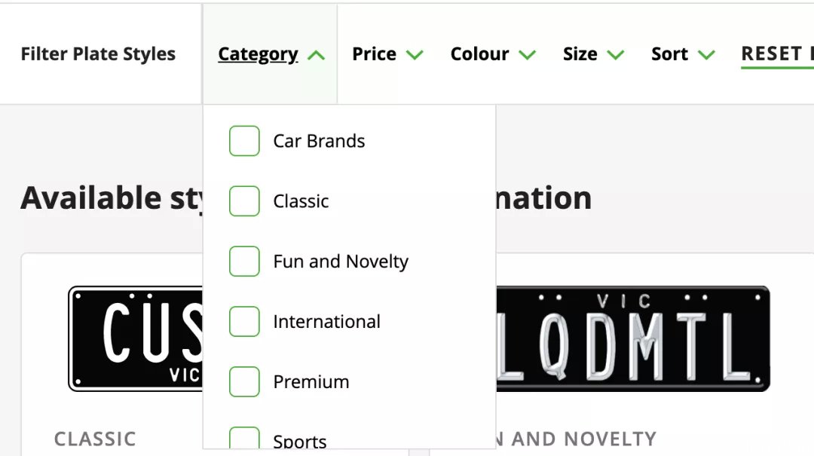This screenshot has width=814, height=456.
Task: Click the RESET link
Action: click(777, 54)
